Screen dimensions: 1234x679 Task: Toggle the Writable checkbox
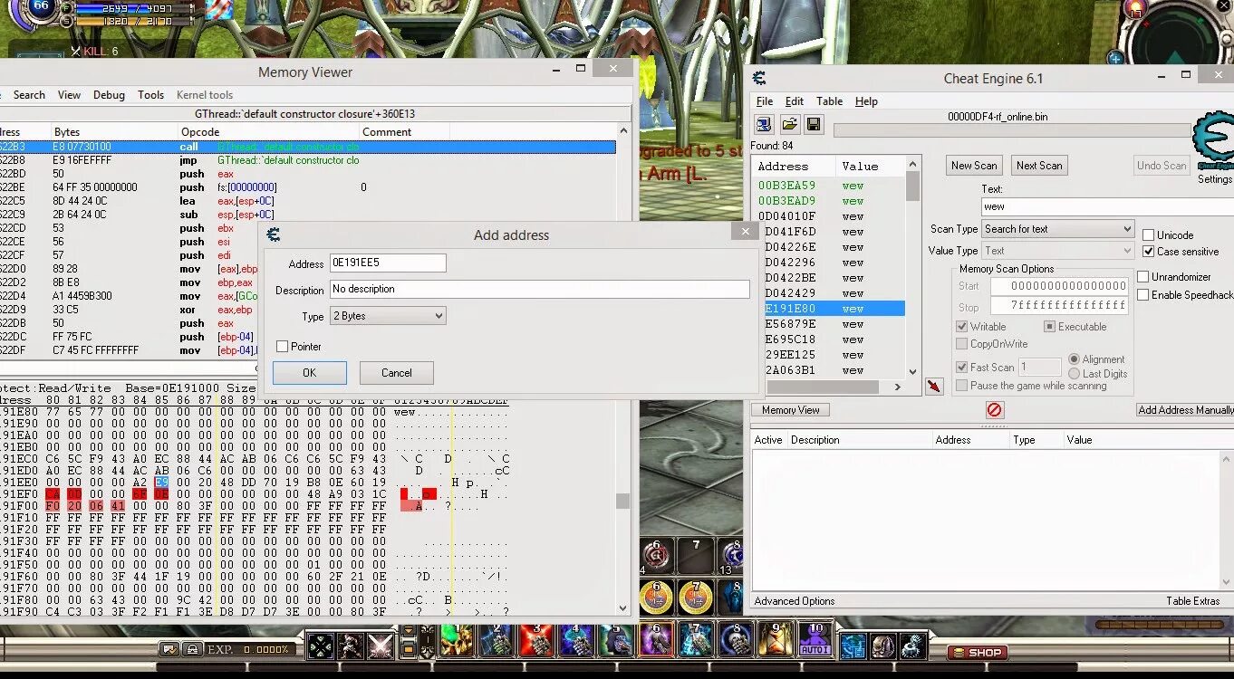pyautogui.click(x=962, y=327)
